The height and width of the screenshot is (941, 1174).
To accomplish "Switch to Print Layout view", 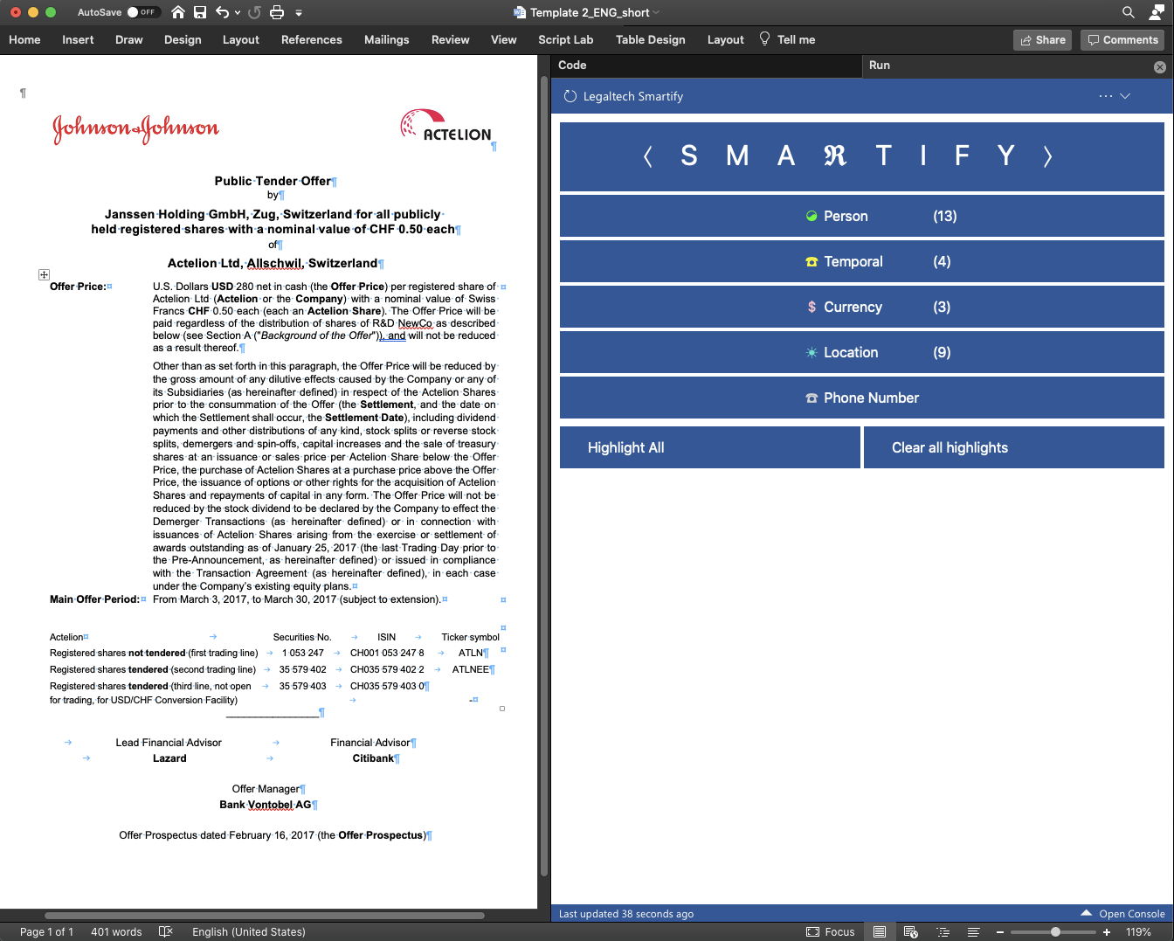I will pos(880,931).
